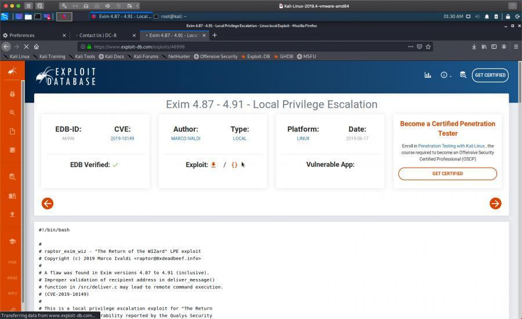This screenshot has height=319, width=522.
Task: Go back with the Firefox back button
Action: (x=6, y=46)
